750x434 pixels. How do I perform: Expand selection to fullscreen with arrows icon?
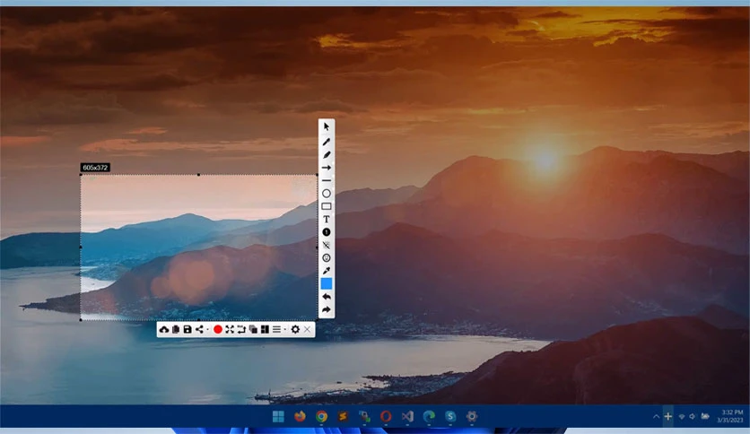click(x=230, y=329)
